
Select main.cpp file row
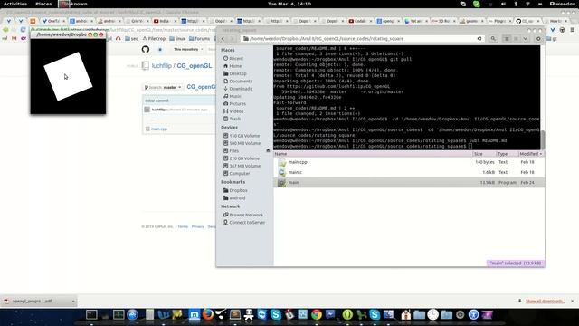pos(409,162)
